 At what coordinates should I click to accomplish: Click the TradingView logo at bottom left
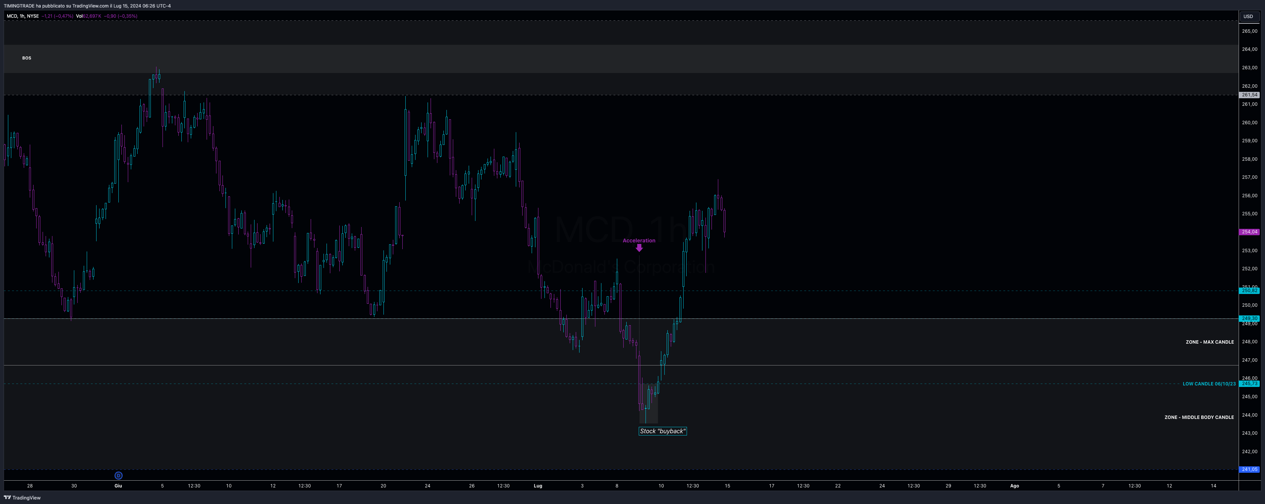pos(22,498)
